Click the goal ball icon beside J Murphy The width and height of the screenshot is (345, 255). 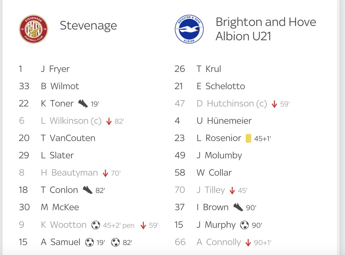(x=244, y=225)
